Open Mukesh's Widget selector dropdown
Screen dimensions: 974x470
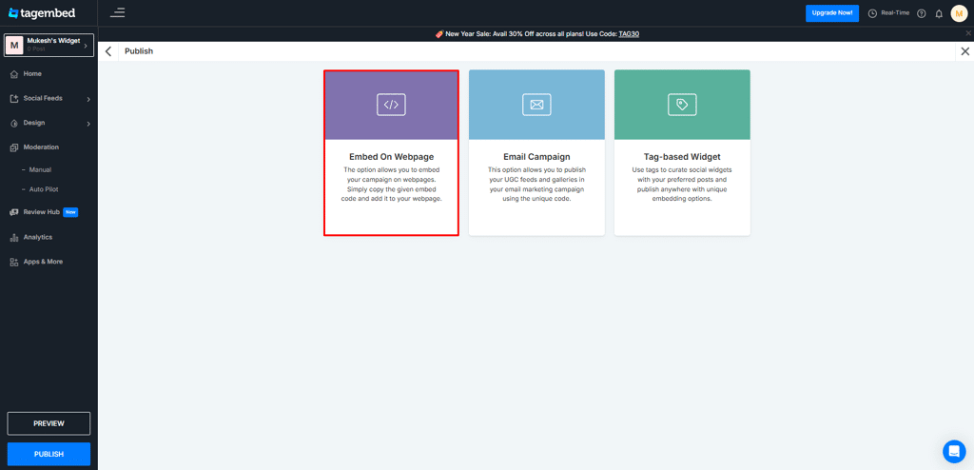49,45
